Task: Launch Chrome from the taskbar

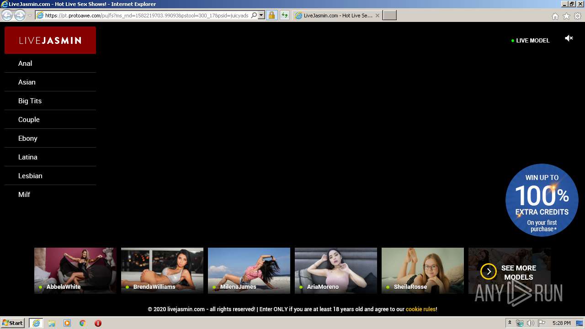Action: tap(83, 323)
